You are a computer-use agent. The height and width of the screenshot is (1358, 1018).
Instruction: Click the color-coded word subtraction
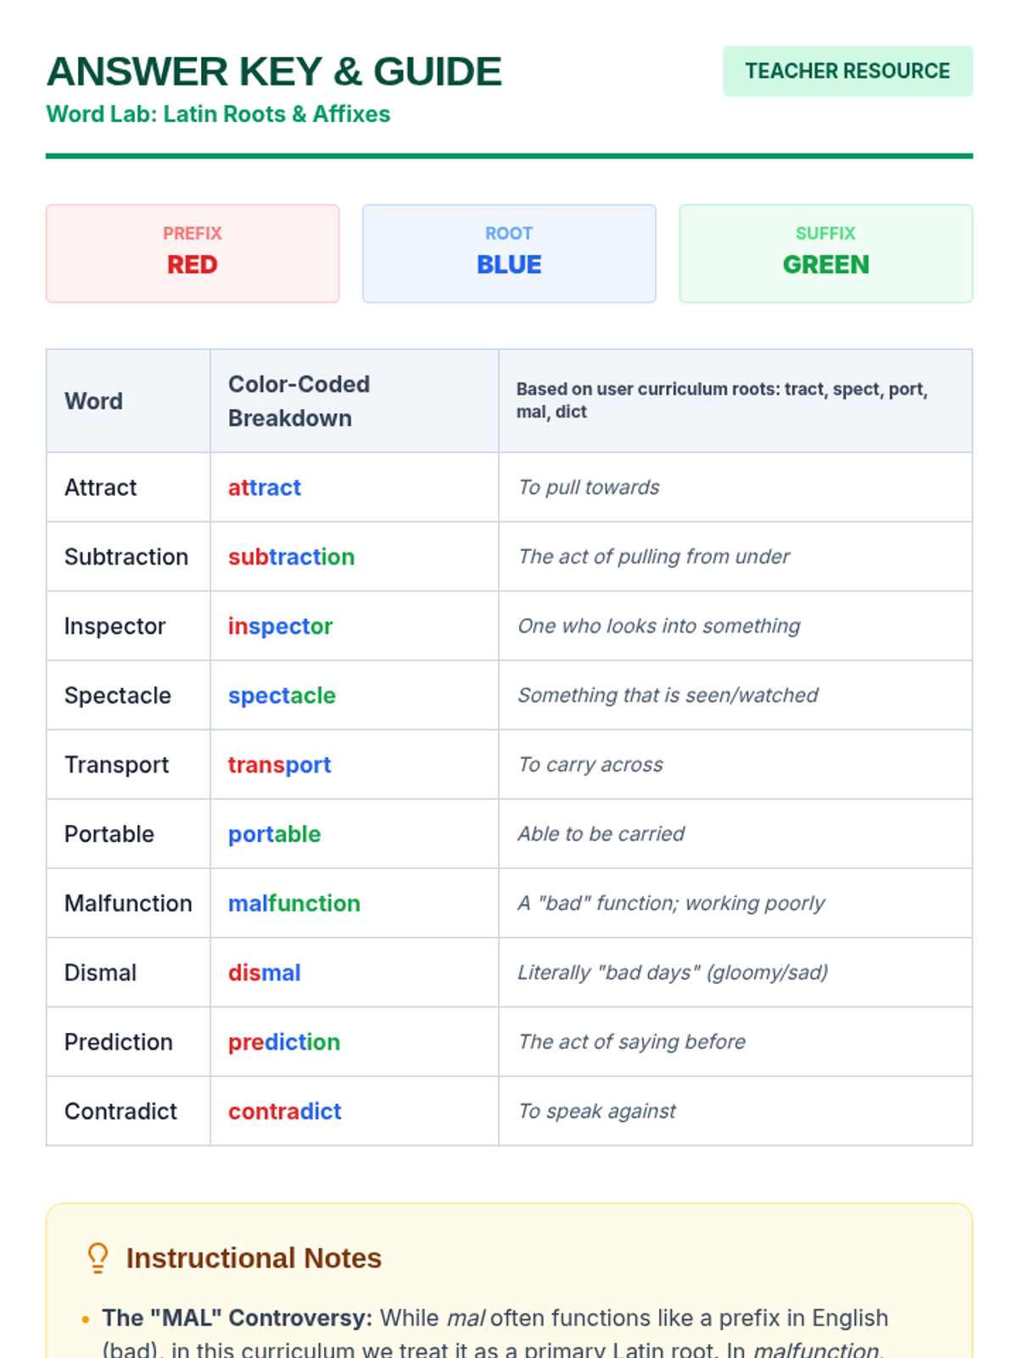coord(291,558)
